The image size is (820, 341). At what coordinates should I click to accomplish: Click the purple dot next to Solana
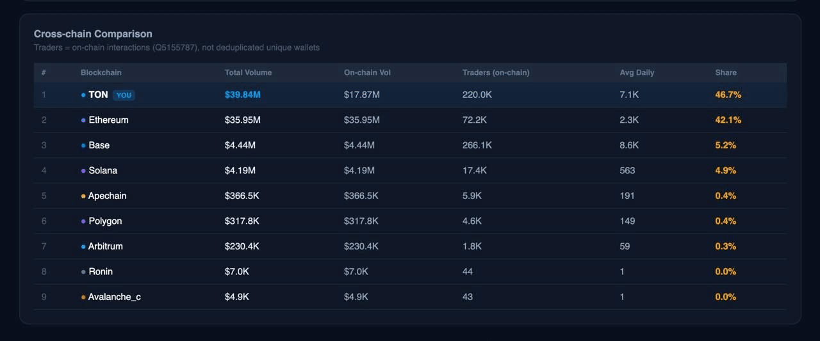(83, 171)
